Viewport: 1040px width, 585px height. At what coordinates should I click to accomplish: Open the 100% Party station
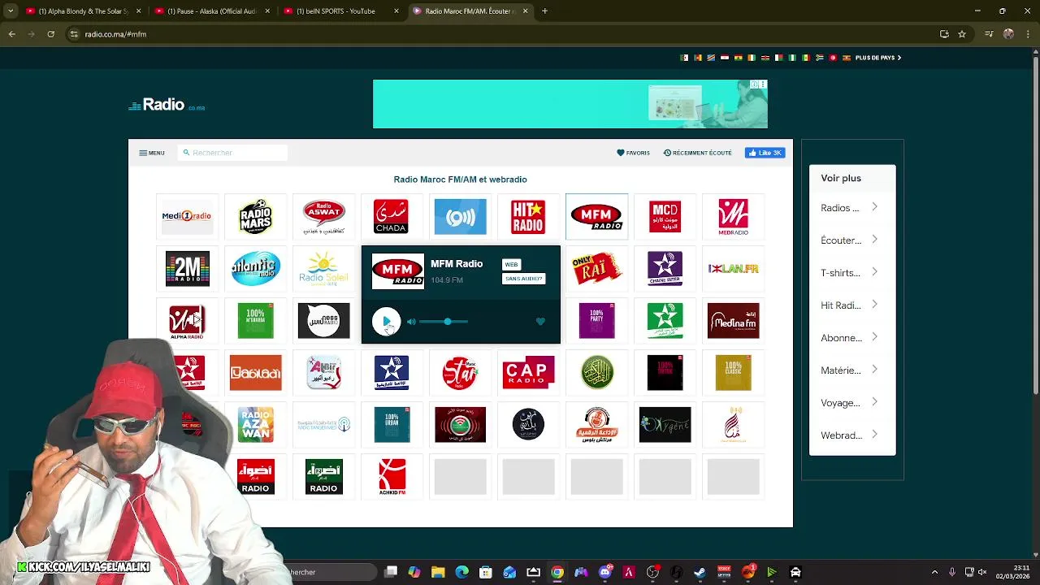(596, 320)
